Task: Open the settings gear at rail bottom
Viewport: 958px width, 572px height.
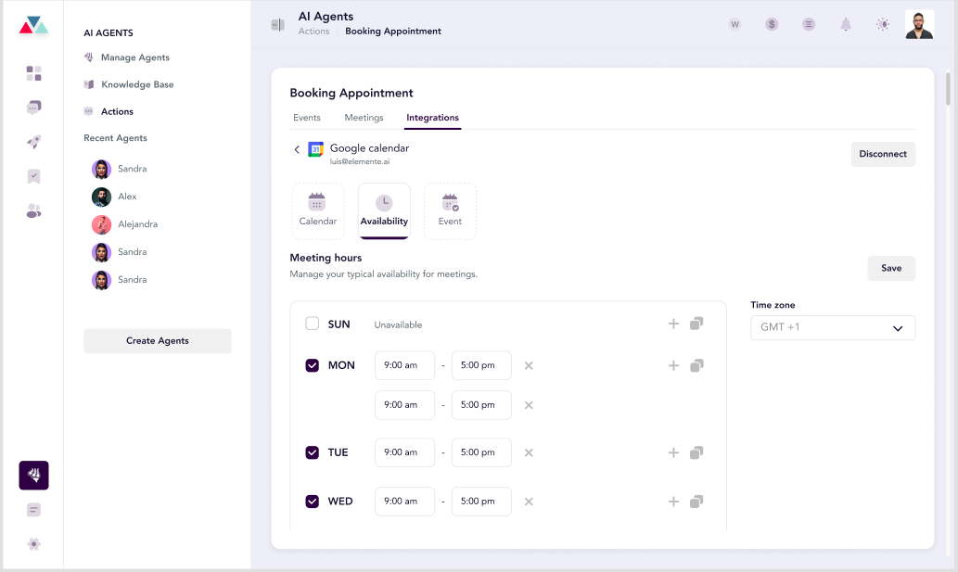Action: point(33,544)
